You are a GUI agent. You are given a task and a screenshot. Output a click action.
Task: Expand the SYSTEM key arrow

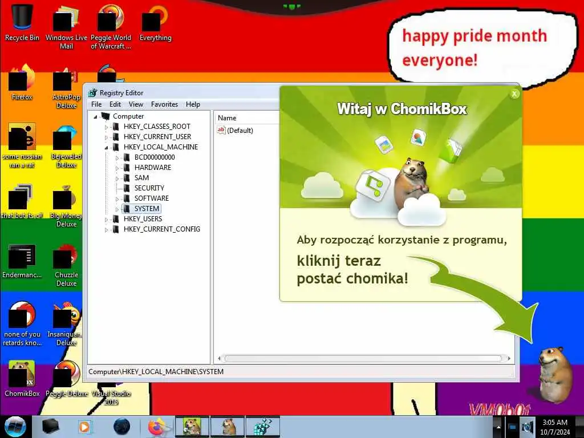[x=117, y=209]
